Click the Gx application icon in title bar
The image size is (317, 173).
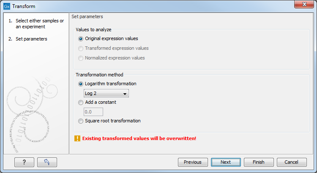point(6,6)
